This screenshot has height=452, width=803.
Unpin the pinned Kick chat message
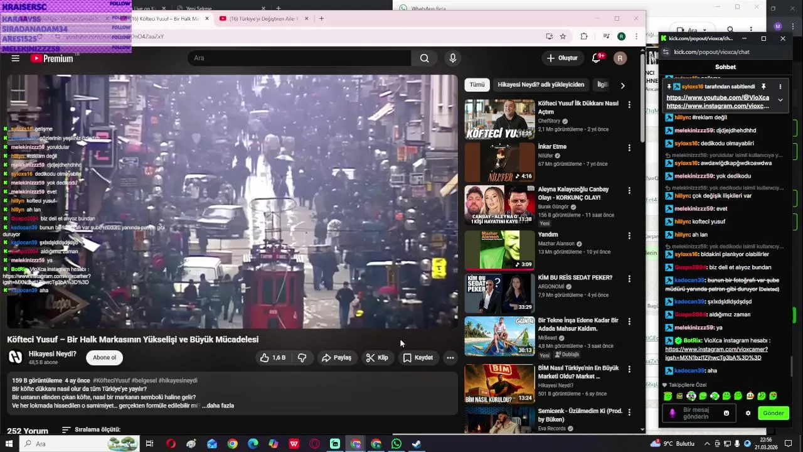click(763, 87)
